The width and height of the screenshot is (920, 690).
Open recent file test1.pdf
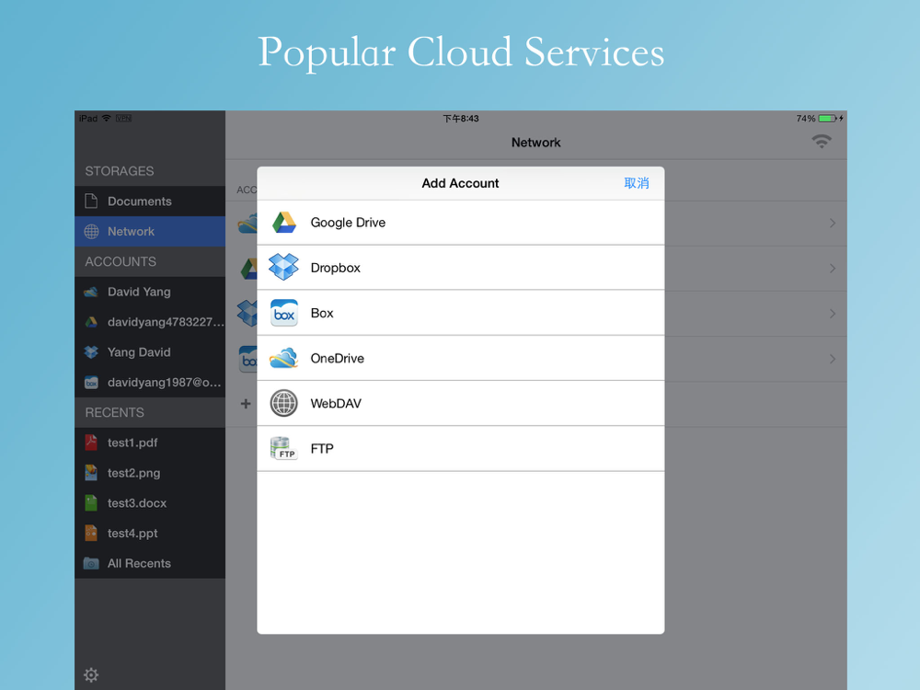pos(150,443)
